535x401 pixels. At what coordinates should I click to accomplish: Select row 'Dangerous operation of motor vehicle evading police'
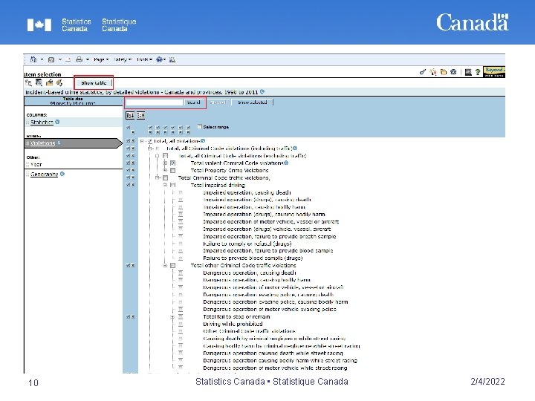pos(270,310)
